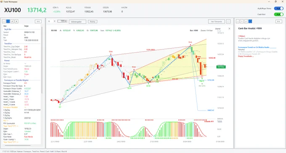Viewport: 286px width, 153px height.
Task: Click the 12761,09 blue target level label
Action: tap(210, 80)
